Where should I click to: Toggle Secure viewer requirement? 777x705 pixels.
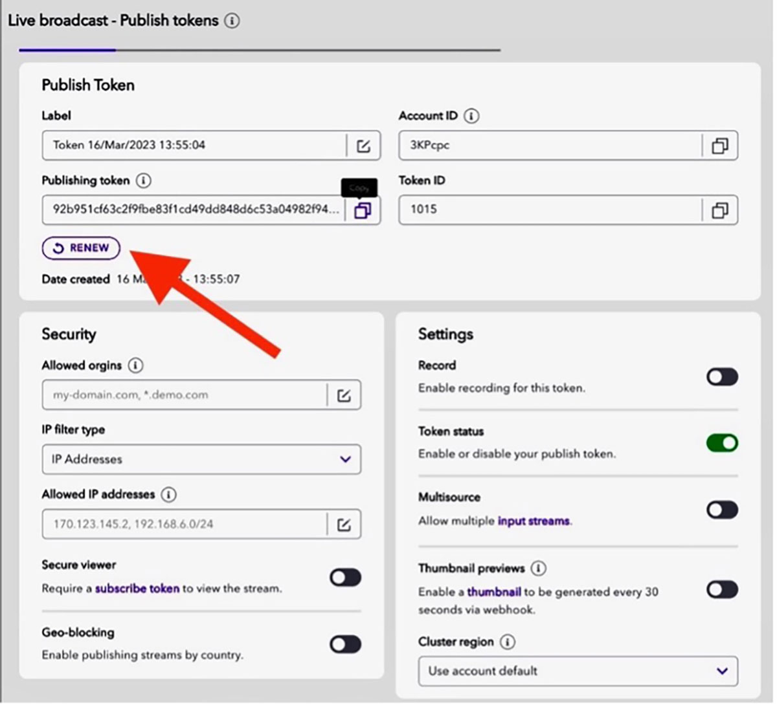point(345,577)
